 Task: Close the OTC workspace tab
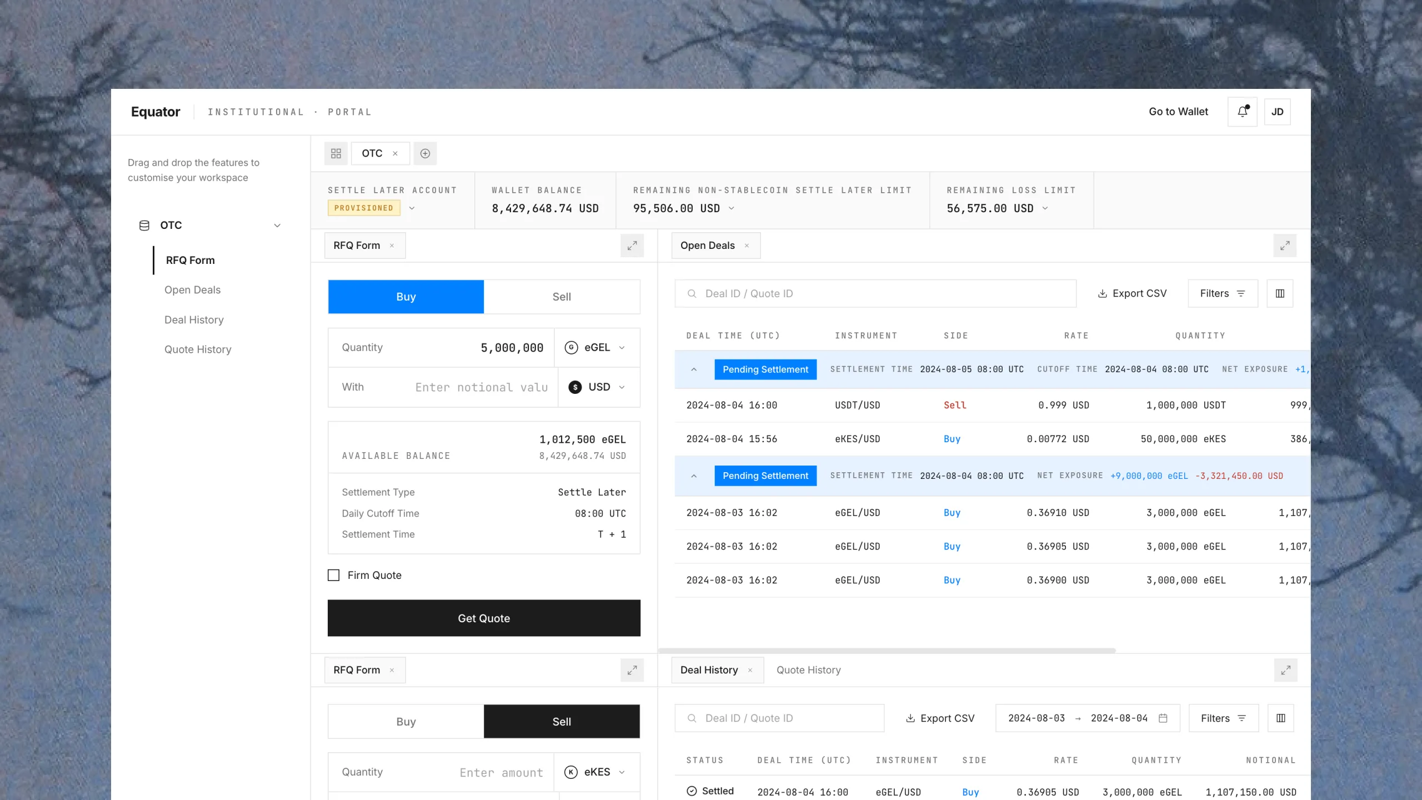(395, 153)
